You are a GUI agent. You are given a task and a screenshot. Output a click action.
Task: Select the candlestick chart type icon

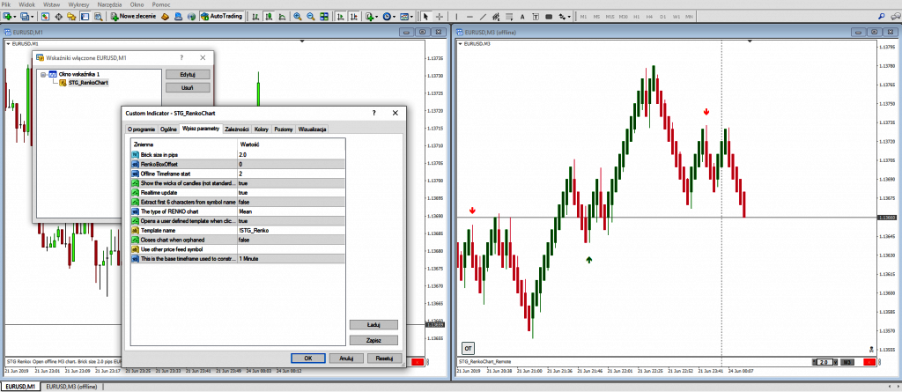(x=267, y=16)
